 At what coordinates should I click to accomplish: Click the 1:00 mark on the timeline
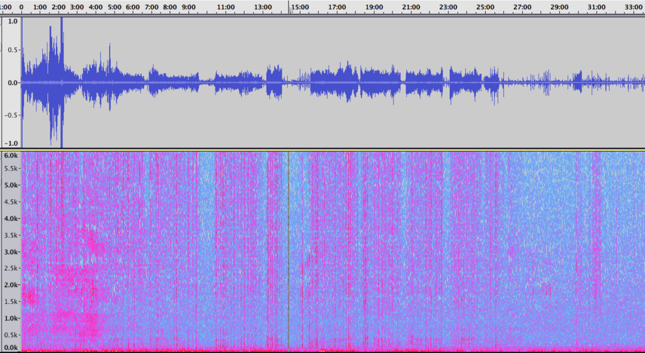coord(40,7)
